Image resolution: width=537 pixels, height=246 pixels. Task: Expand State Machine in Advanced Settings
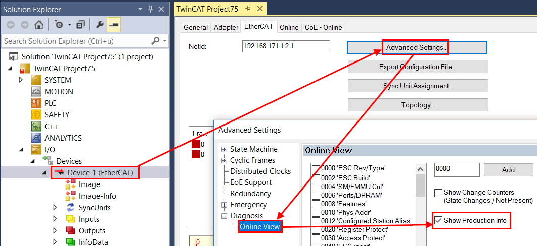click(x=225, y=149)
